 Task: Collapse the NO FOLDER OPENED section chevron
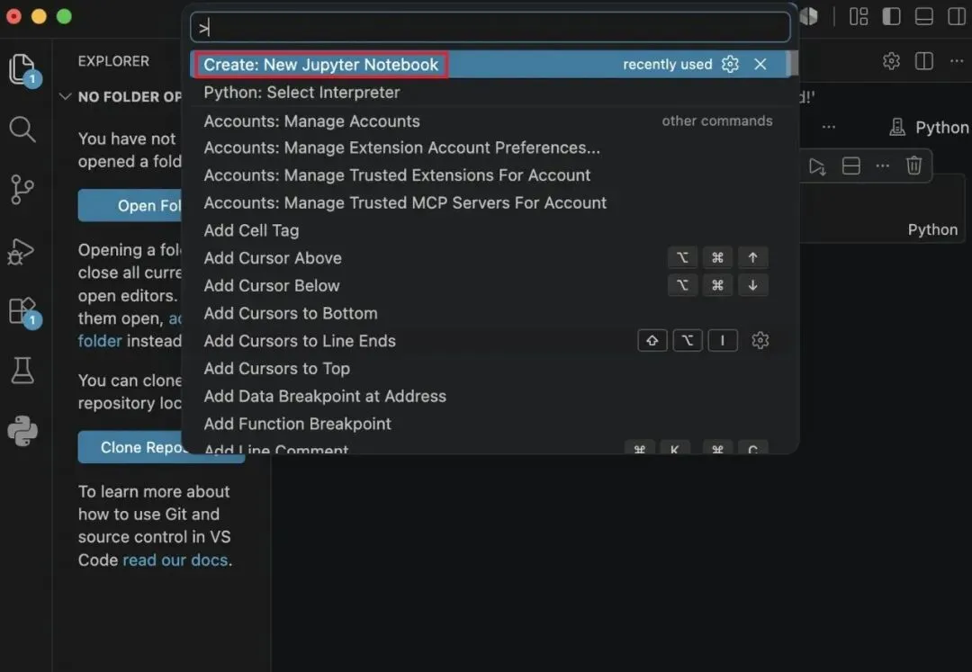pos(65,96)
